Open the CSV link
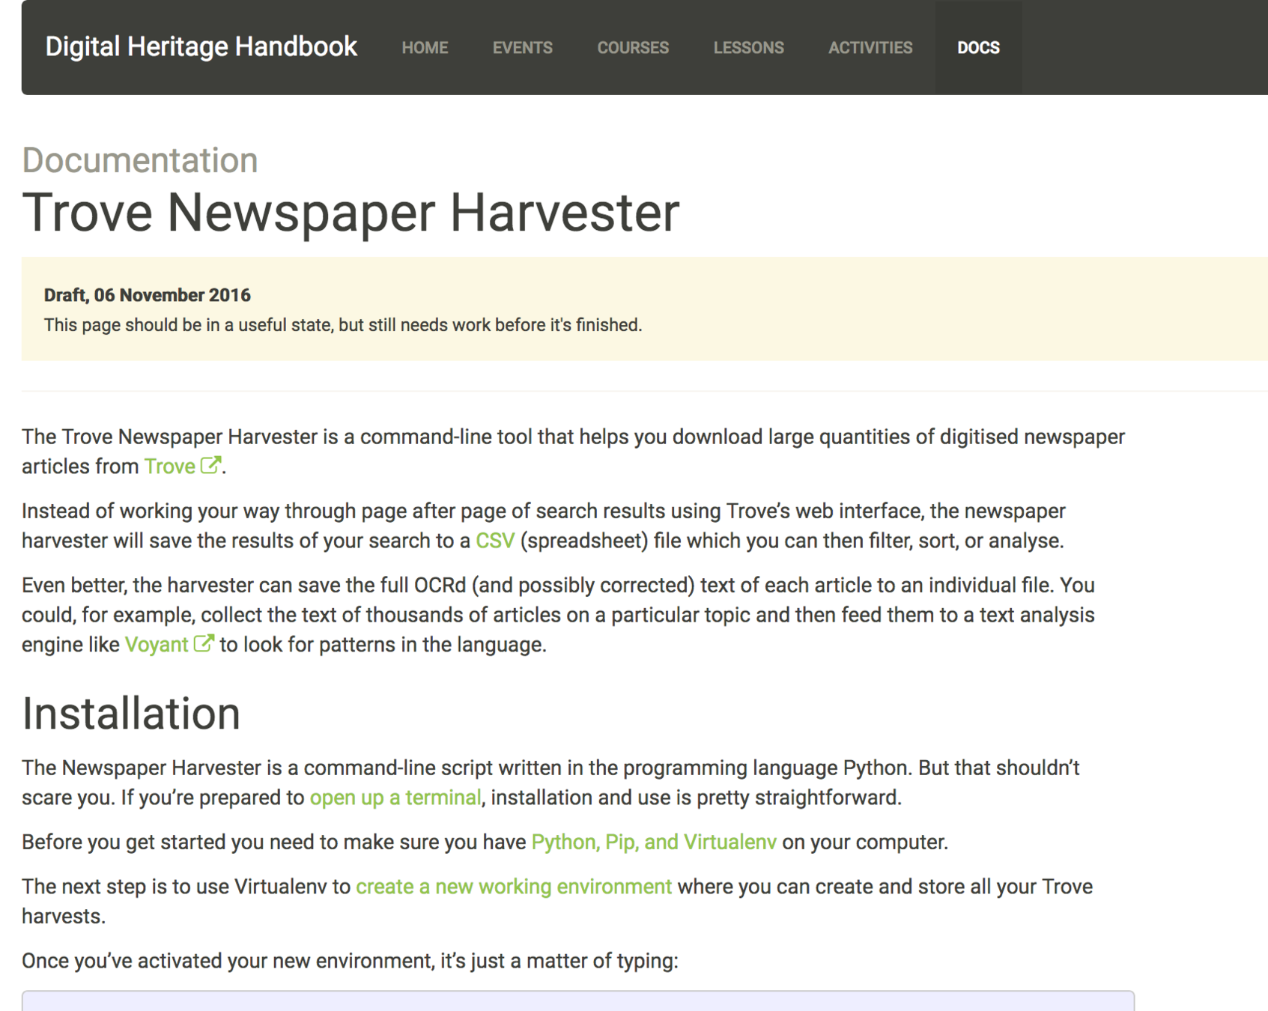 pos(495,541)
